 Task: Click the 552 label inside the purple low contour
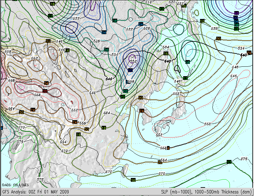(x=133, y=61)
